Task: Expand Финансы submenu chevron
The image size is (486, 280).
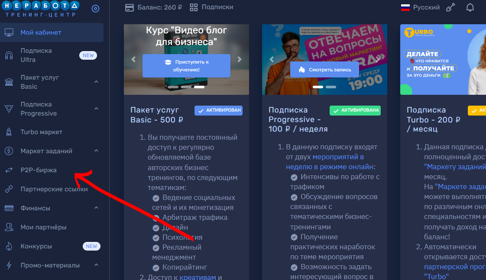Action: click(97, 208)
